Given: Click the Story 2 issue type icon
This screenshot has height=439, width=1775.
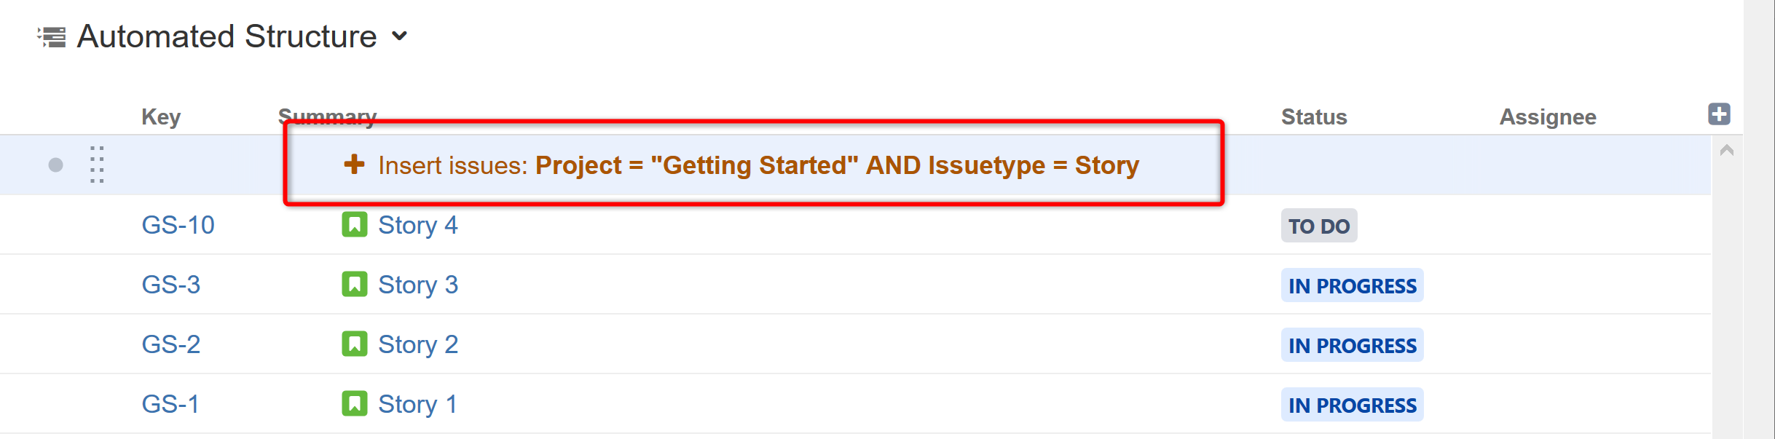Looking at the screenshot, I should pos(355,344).
